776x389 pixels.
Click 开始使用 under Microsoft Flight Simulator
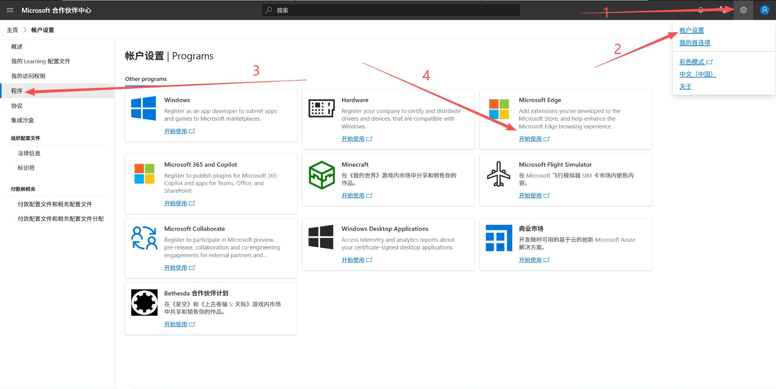530,195
